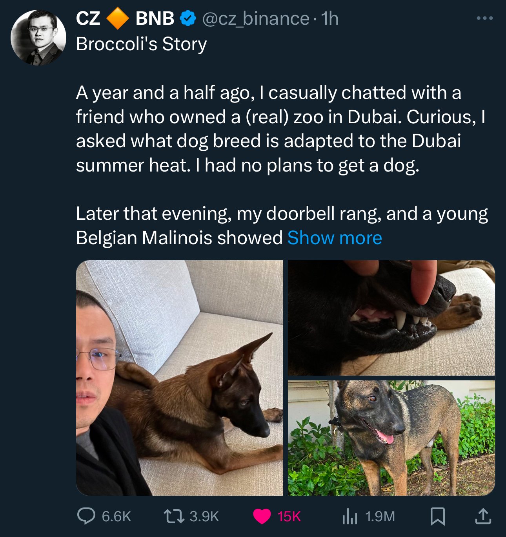Click the 6.6K replies count
Image resolution: width=506 pixels, height=537 pixels.
coord(116,516)
